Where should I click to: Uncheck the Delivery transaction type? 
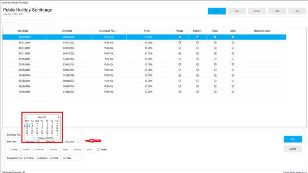click(38, 158)
